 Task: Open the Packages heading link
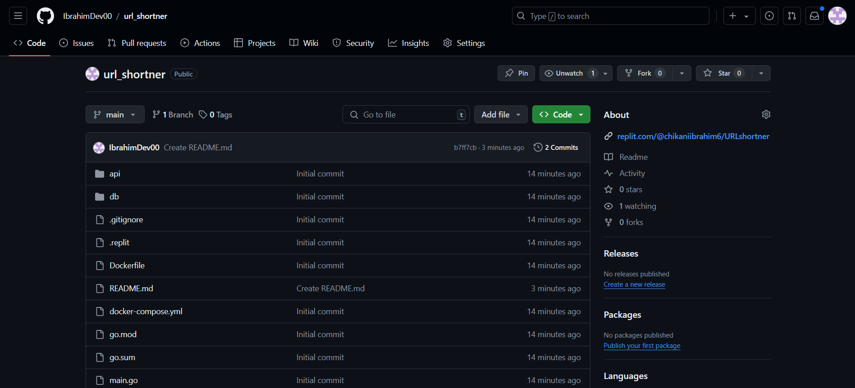coord(622,315)
